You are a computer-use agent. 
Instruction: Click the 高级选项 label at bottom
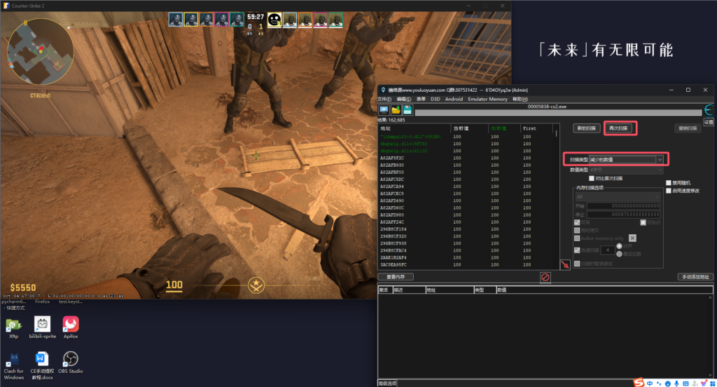point(387,383)
